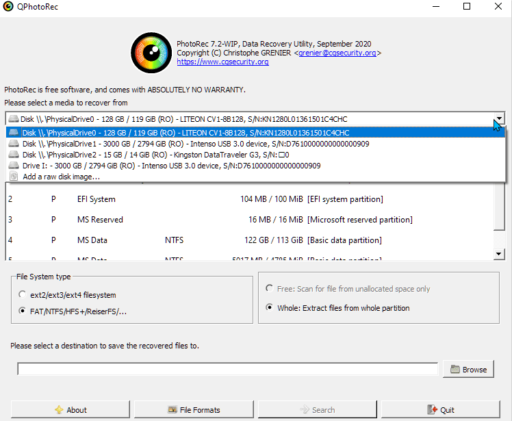
Task: Browse for a destination folder
Action: (468, 370)
